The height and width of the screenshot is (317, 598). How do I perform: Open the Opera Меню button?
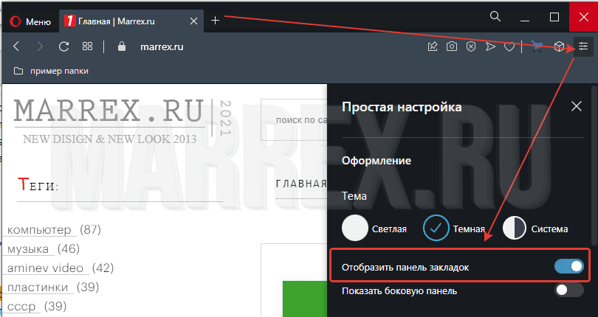tap(30, 21)
